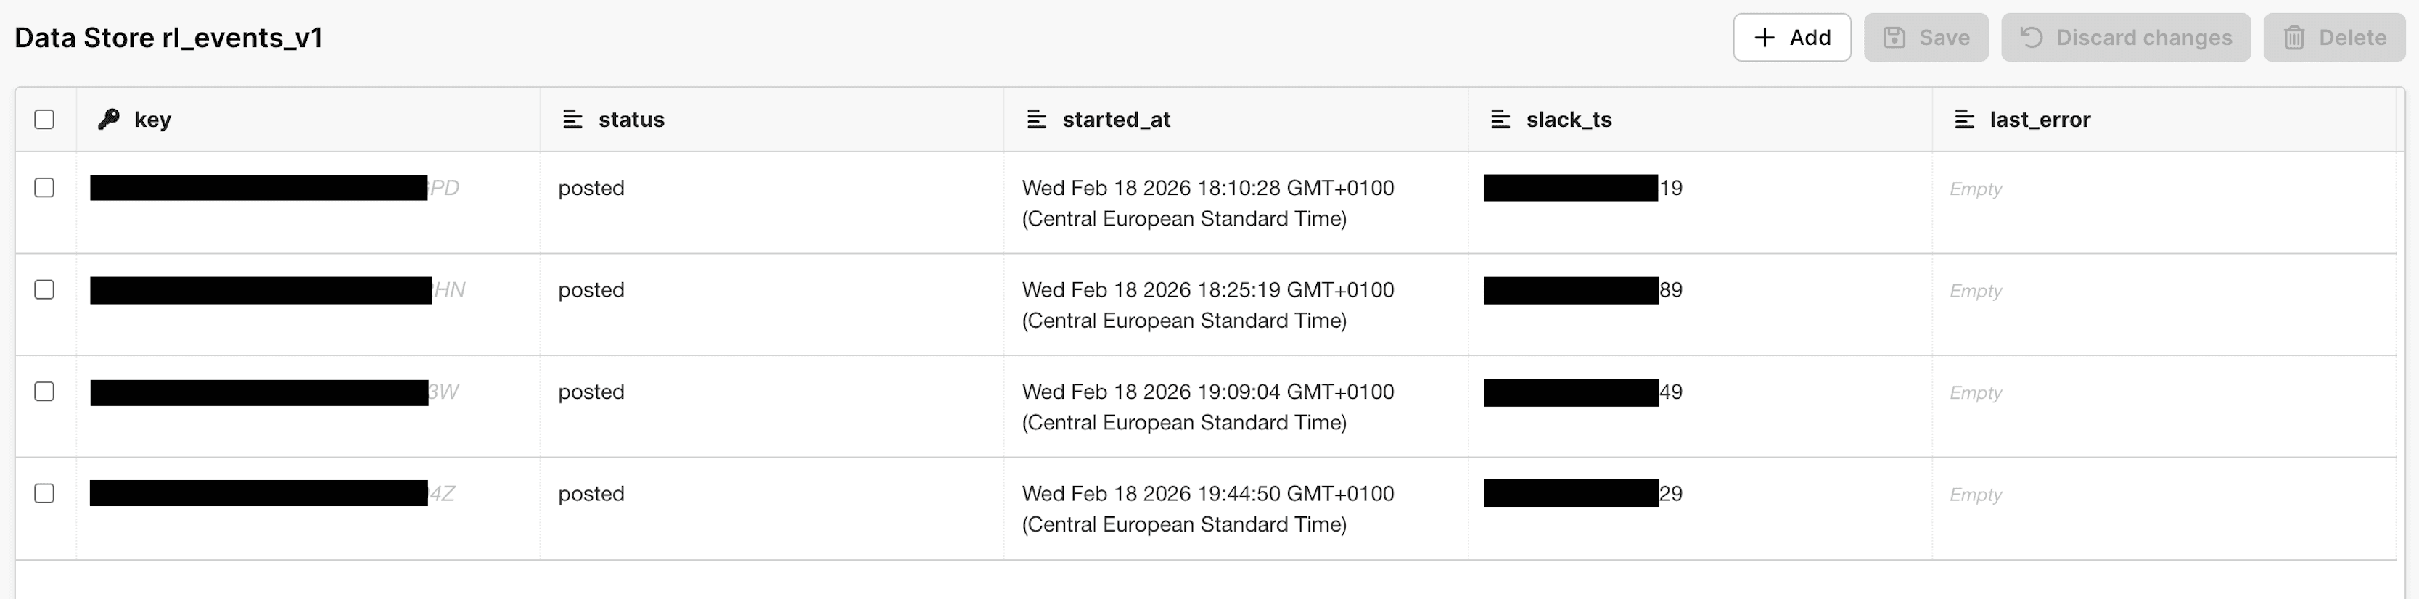
Task: Click the status column header label
Action: tap(632, 119)
